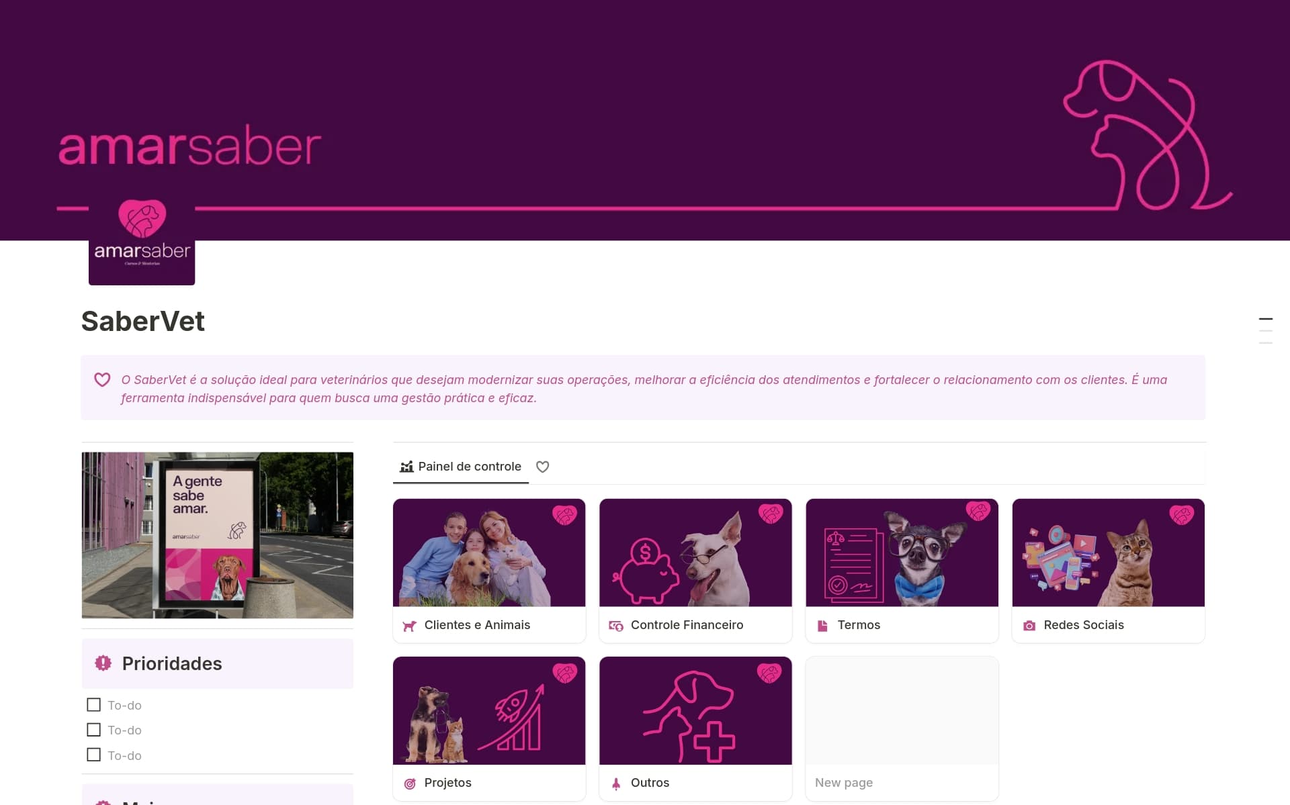
Task: Switch to the Painel de controle tab
Action: 461,467
